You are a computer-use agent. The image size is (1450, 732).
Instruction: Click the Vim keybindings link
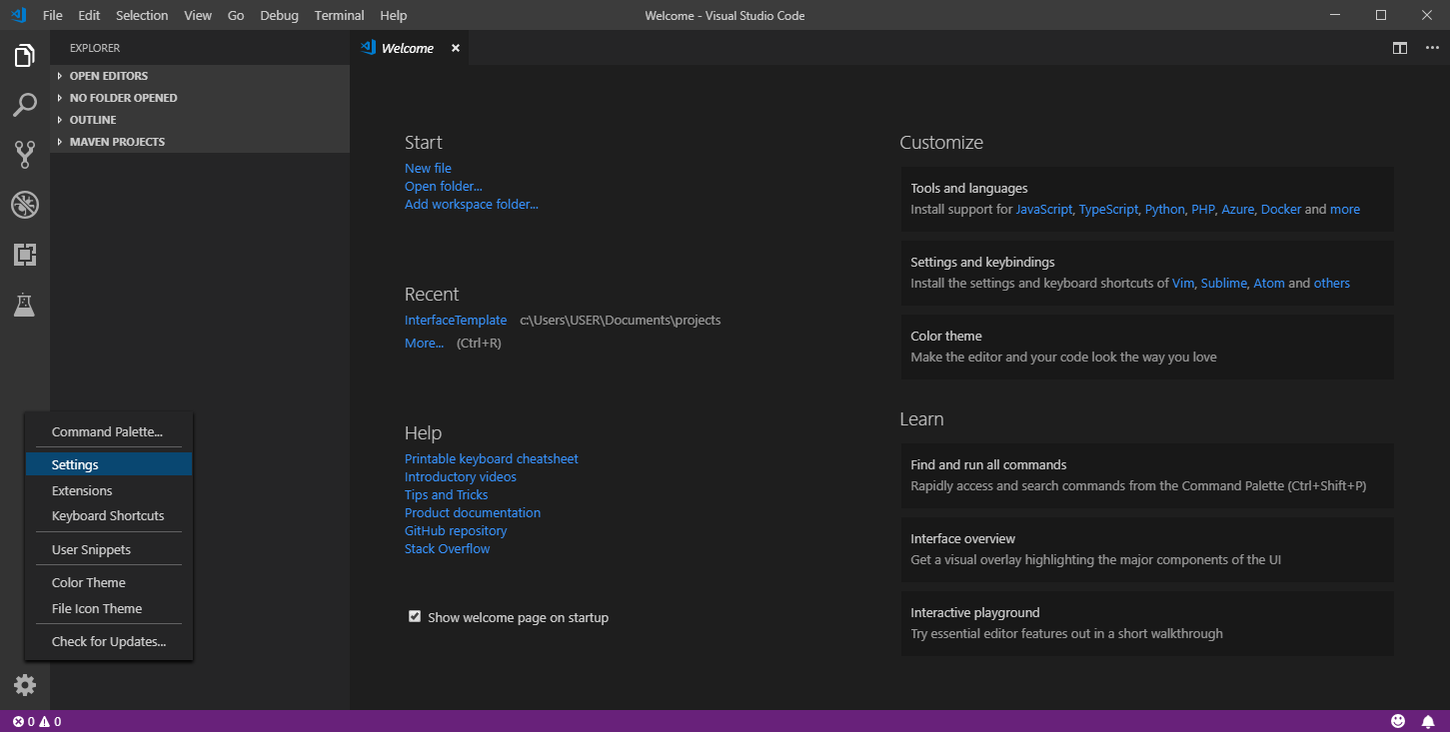pyautogui.click(x=1183, y=284)
